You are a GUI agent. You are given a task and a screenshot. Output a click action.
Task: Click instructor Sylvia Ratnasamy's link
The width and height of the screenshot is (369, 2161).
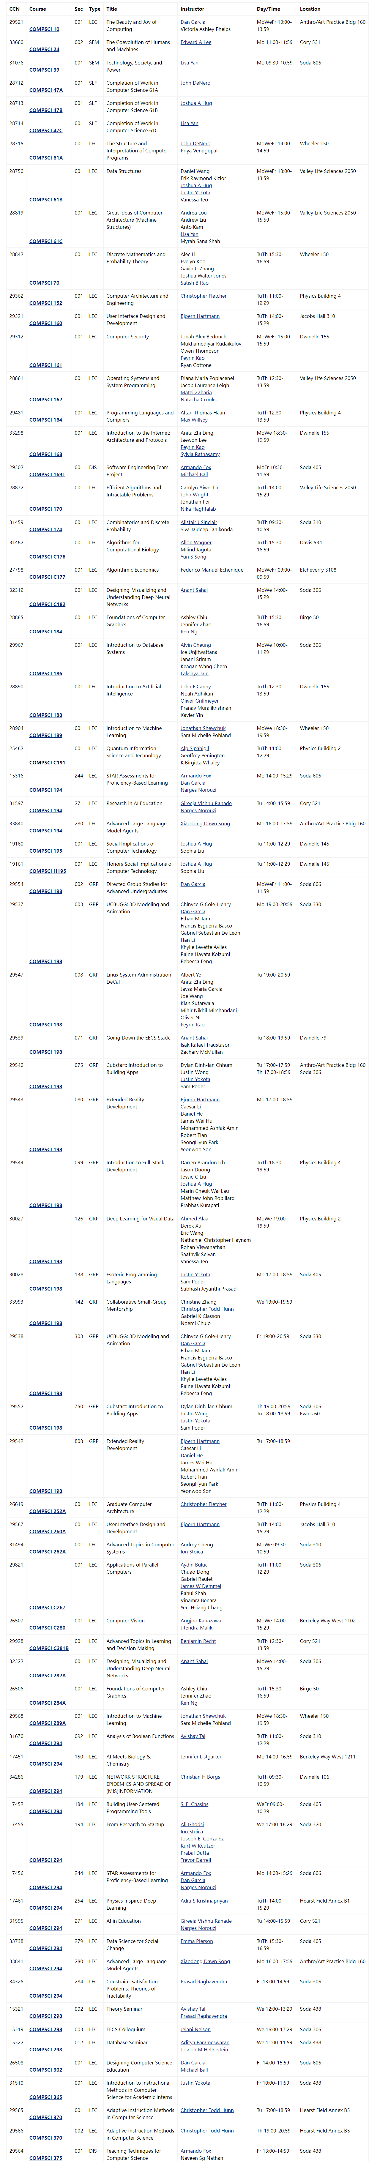click(200, 455)
